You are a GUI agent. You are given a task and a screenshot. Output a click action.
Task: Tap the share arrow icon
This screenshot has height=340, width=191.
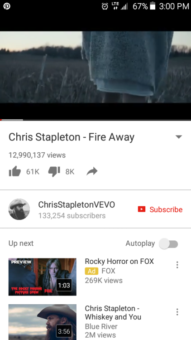coord(92,171)
